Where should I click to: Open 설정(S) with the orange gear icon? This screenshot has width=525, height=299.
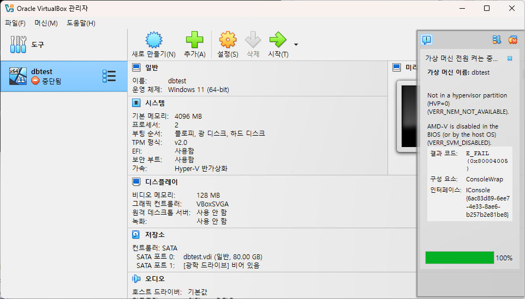(228, 40)
